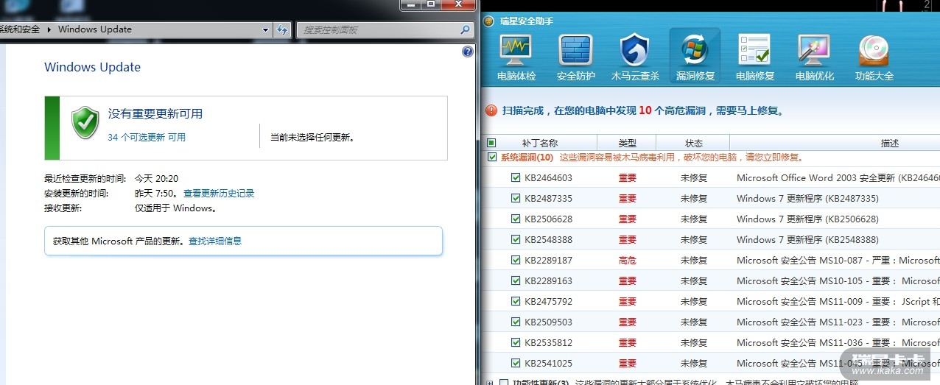Click 高危 type cell of KB2289187
Image resolution: width=940 pixels, height=385 pixels.
point(628,260)
